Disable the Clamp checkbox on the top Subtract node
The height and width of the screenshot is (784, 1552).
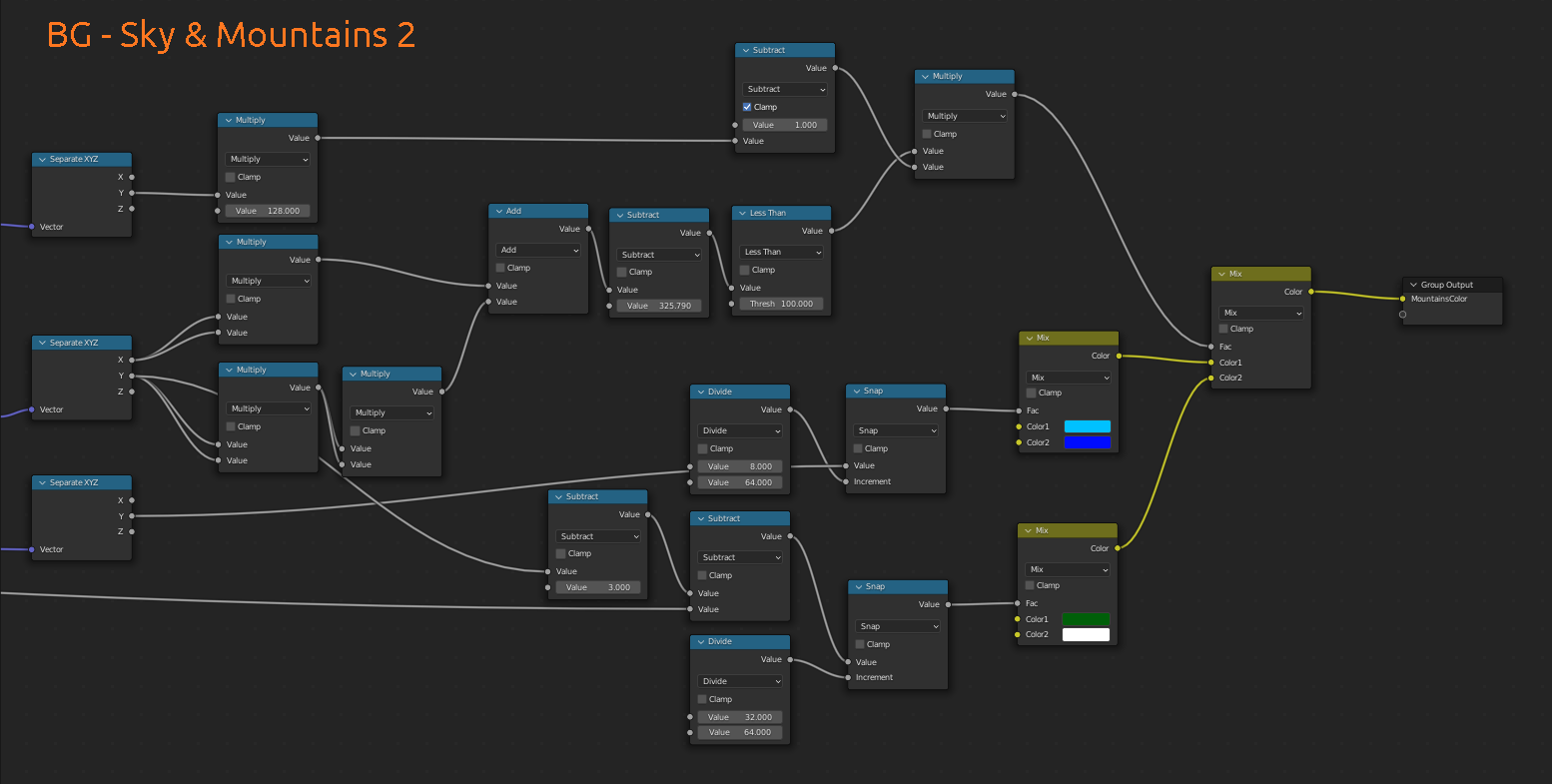pyautogui.click(x=745, y=107)
